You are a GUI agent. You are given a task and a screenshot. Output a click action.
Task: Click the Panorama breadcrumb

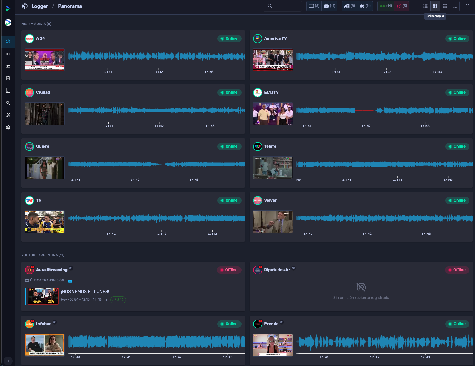click(x=70, y=6)
